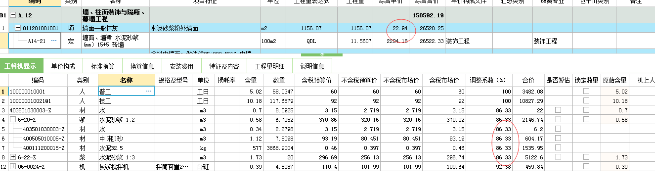Click the 不含税市场价 column header
This screenshot has height=191, width=655.
coord(402,80)
